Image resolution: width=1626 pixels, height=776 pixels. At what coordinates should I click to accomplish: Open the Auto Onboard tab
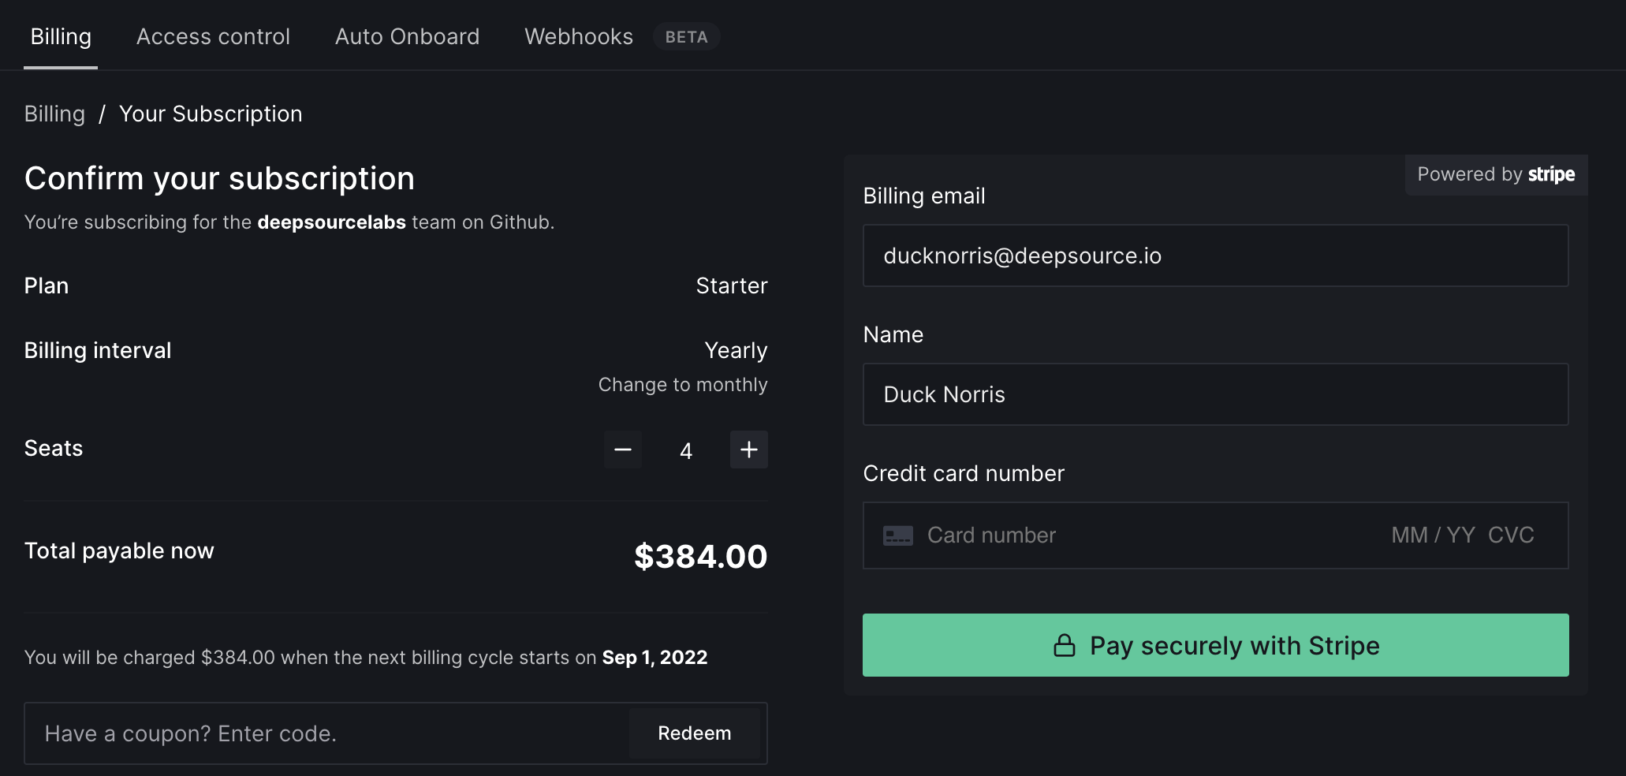click(x=407, y=36)
